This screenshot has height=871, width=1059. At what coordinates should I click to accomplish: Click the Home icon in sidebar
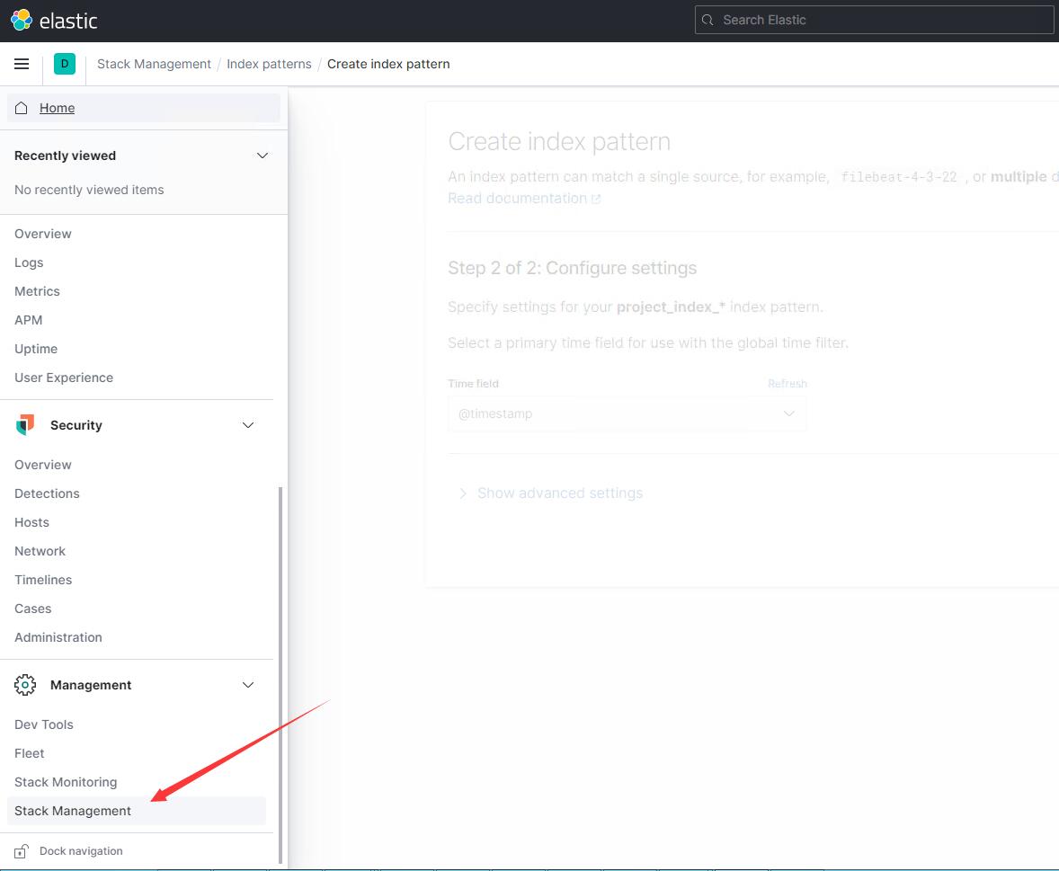pyautogui.click(x=22, y=108)
